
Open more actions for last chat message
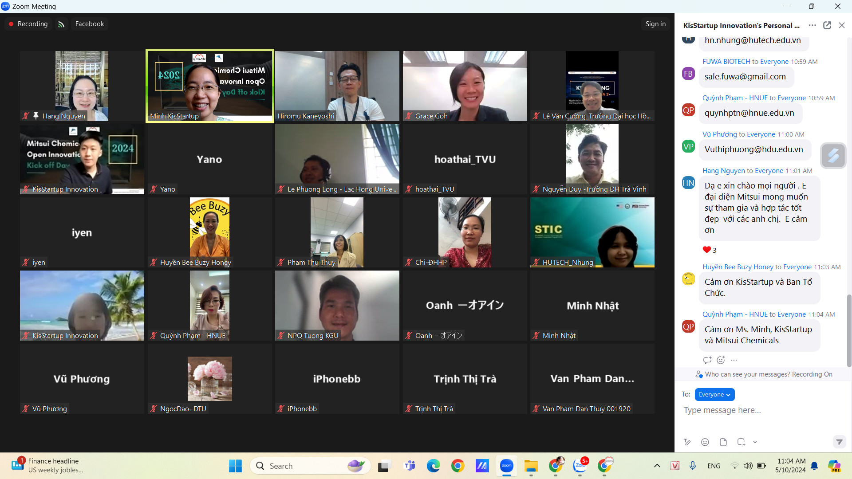coord(734,360)
